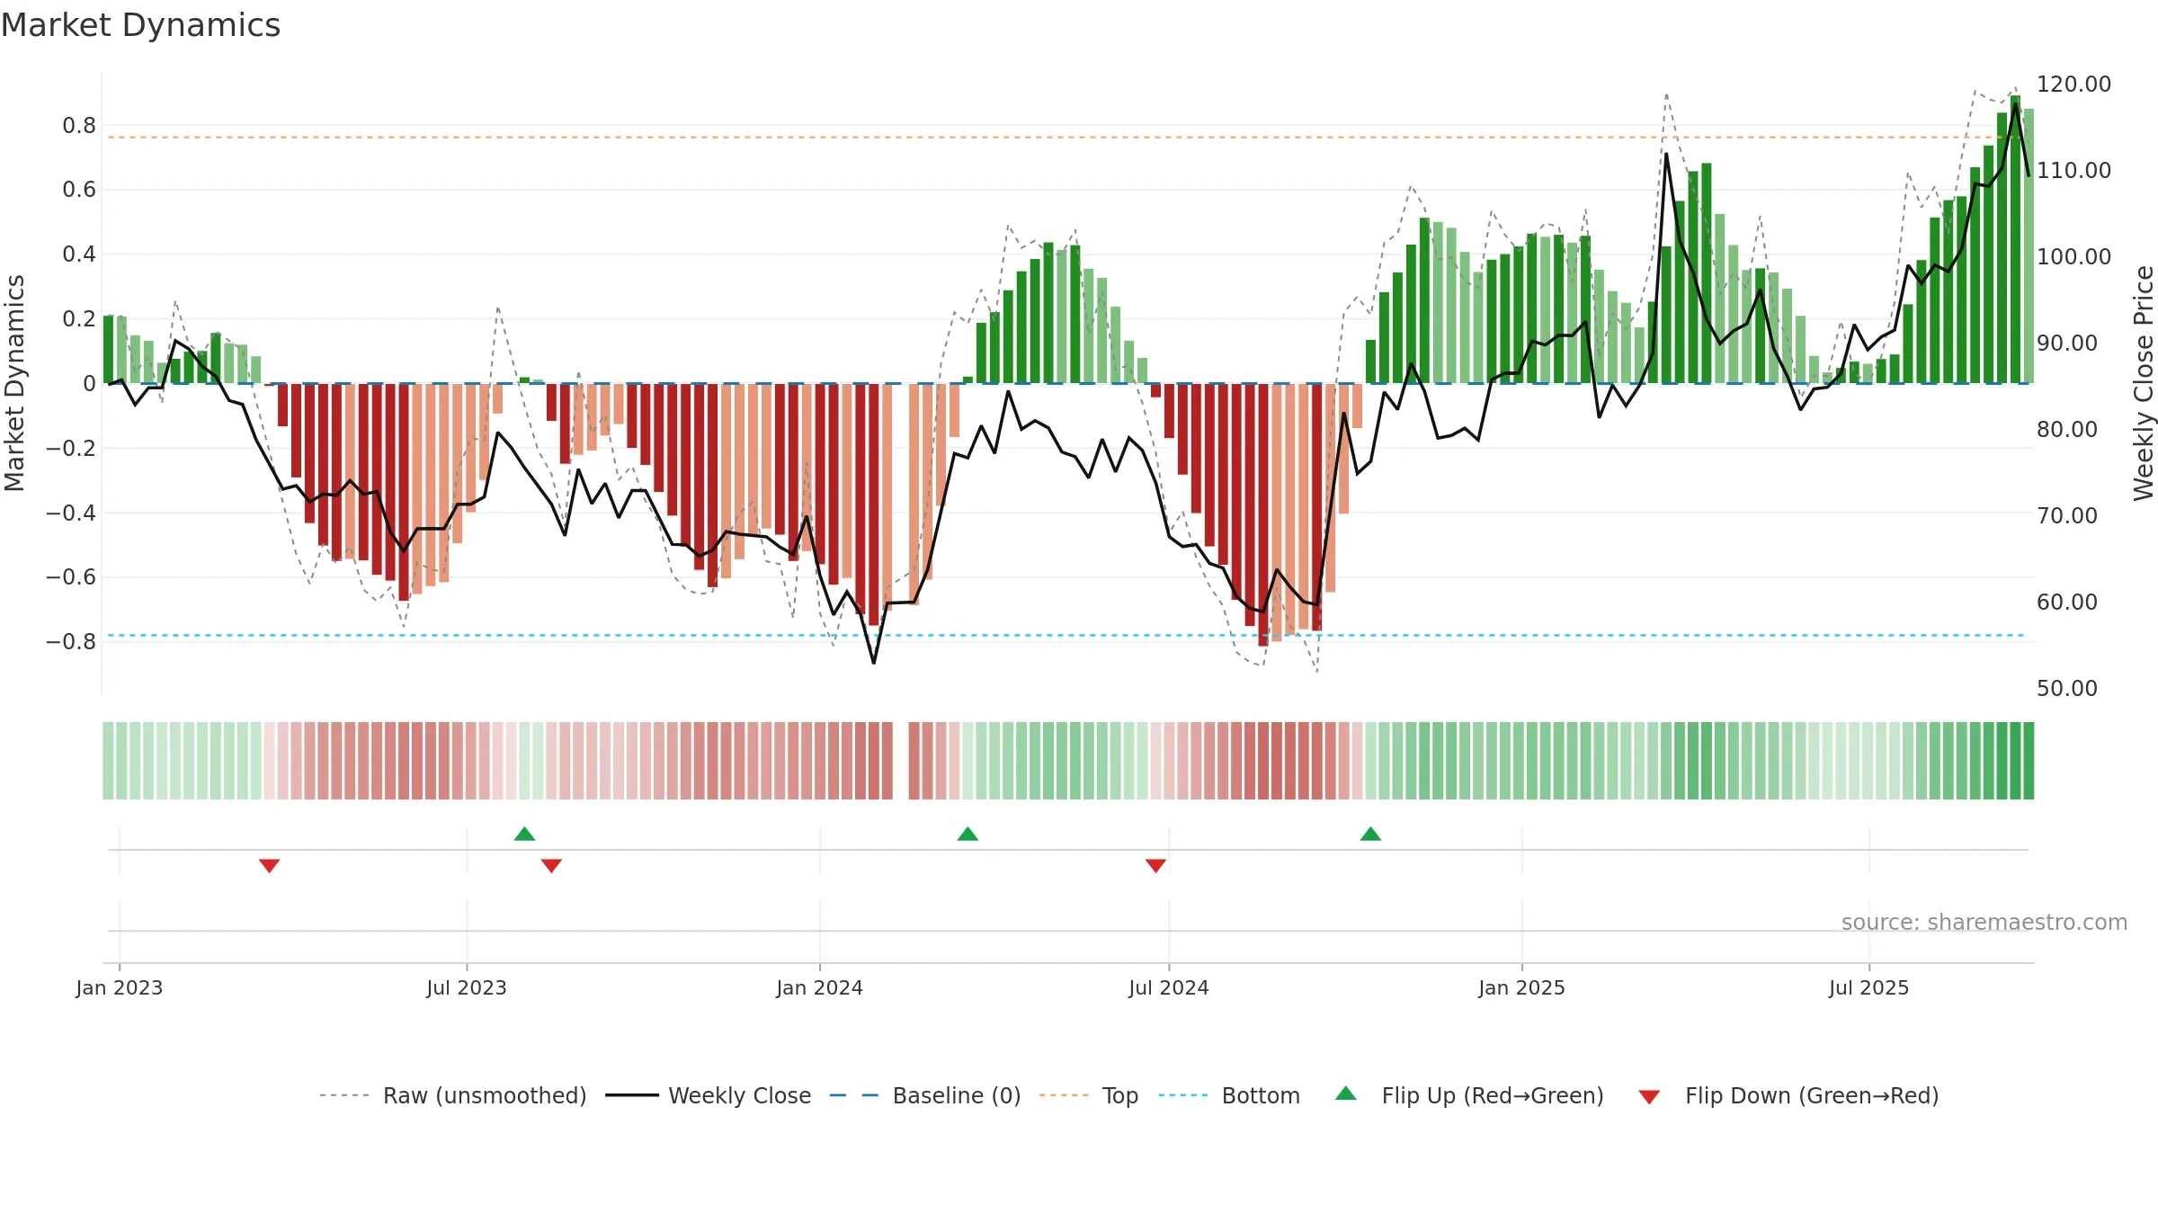This screenshot has width=2158, height=1214.
Task: Click the Baseline (0) legend entry
Action: tap(925, 1095)
